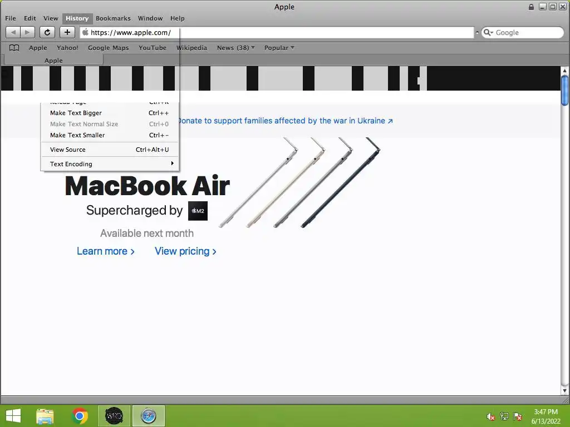Switch to the Safari taskbar icon
Viewport: 570px width, 427px height.
point(148,416)
